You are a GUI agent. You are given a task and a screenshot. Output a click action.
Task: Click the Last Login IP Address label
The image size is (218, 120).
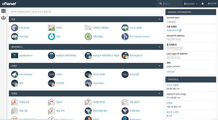click(177, 54)
